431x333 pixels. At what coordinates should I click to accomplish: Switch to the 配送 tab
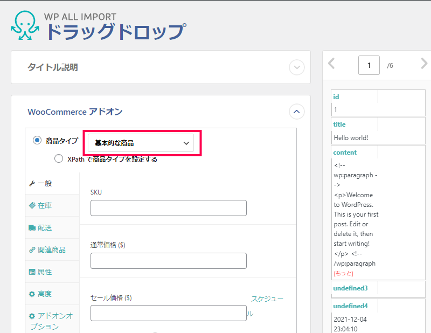pyautogui.click(x=52, y=228)
